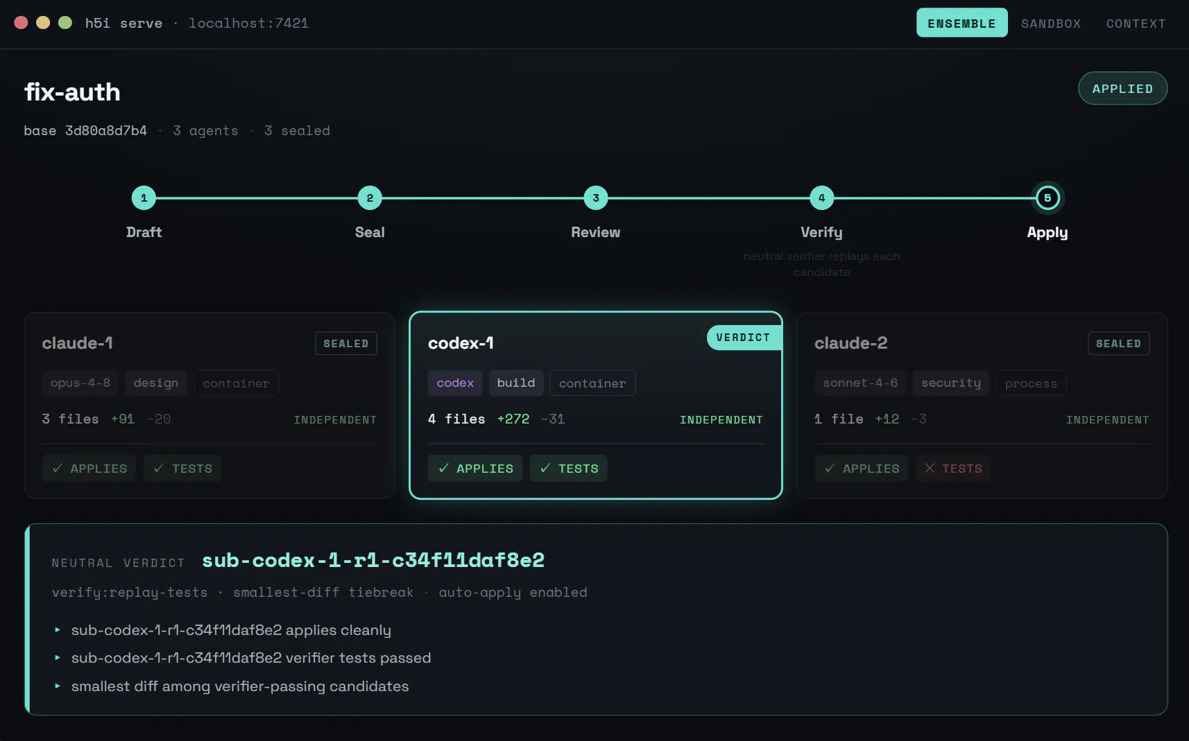Click the APPLIED status badge
Screen dimensions: 1189x741
click(1122, 89)
